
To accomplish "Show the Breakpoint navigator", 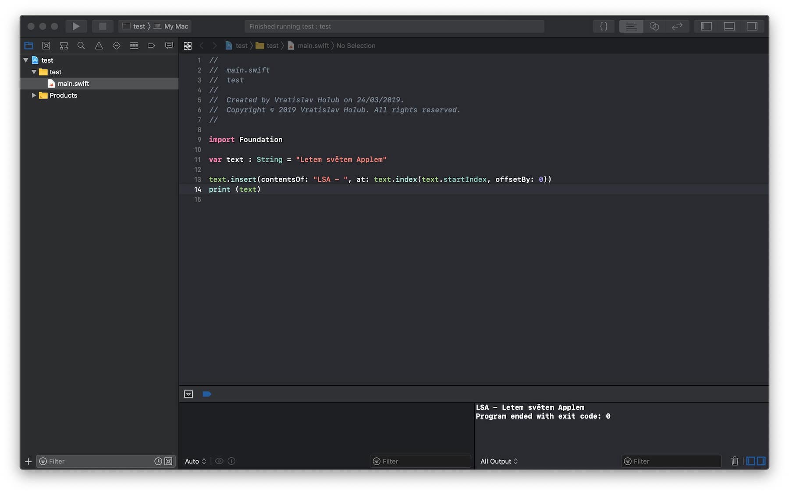I will pos(151,46).
